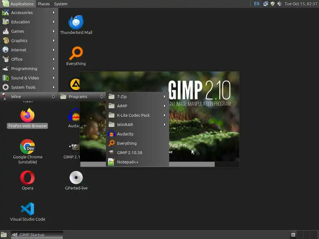The width and height of the screenshot is (319, 239).
Task: Expand the Sound & Video category
Action: [29, 78]
